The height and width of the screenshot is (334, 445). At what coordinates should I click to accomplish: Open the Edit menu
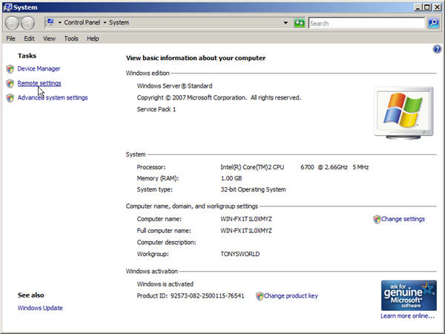[x=29, y=39]
